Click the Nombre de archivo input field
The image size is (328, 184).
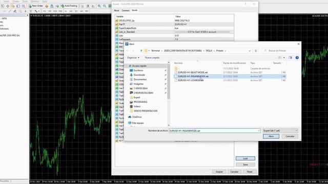pyautogui.click(x=214, y=131)
